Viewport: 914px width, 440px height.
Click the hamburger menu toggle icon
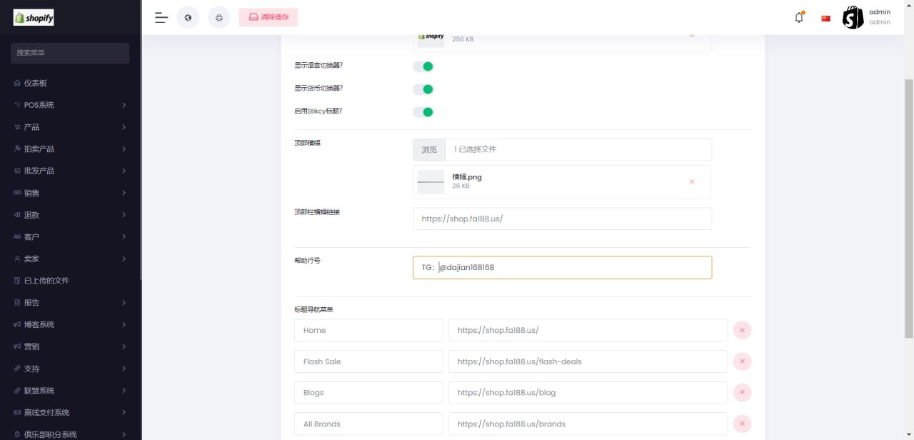161,18
